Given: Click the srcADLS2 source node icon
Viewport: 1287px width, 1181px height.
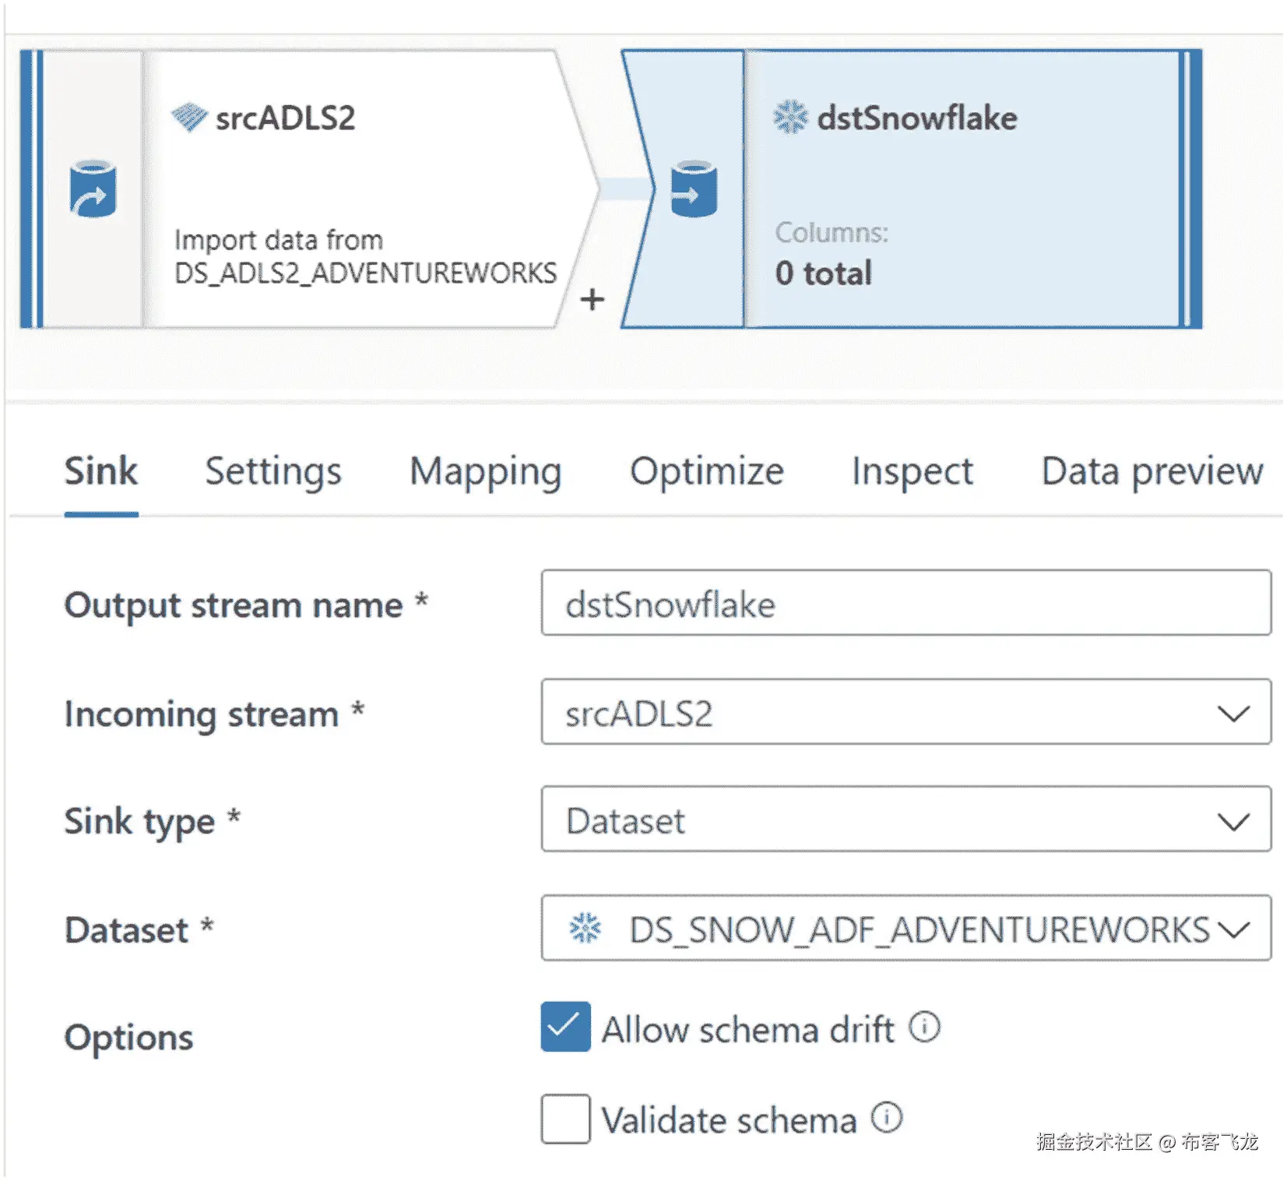Looking at the screenshot, I should (93, 189).
